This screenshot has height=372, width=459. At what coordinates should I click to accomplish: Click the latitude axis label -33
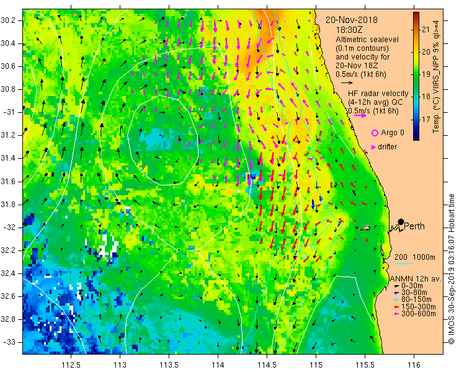click(x=10, y=342)
